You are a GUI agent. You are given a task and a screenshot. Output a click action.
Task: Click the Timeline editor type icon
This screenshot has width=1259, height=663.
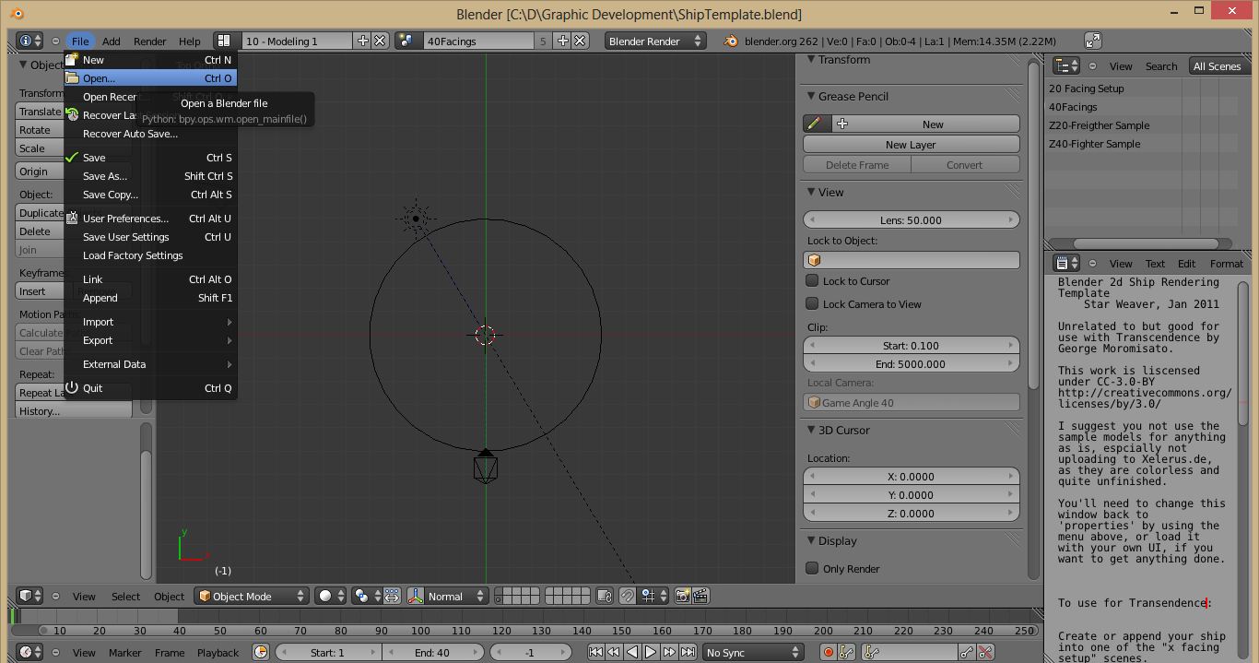[x=29, y=652]
